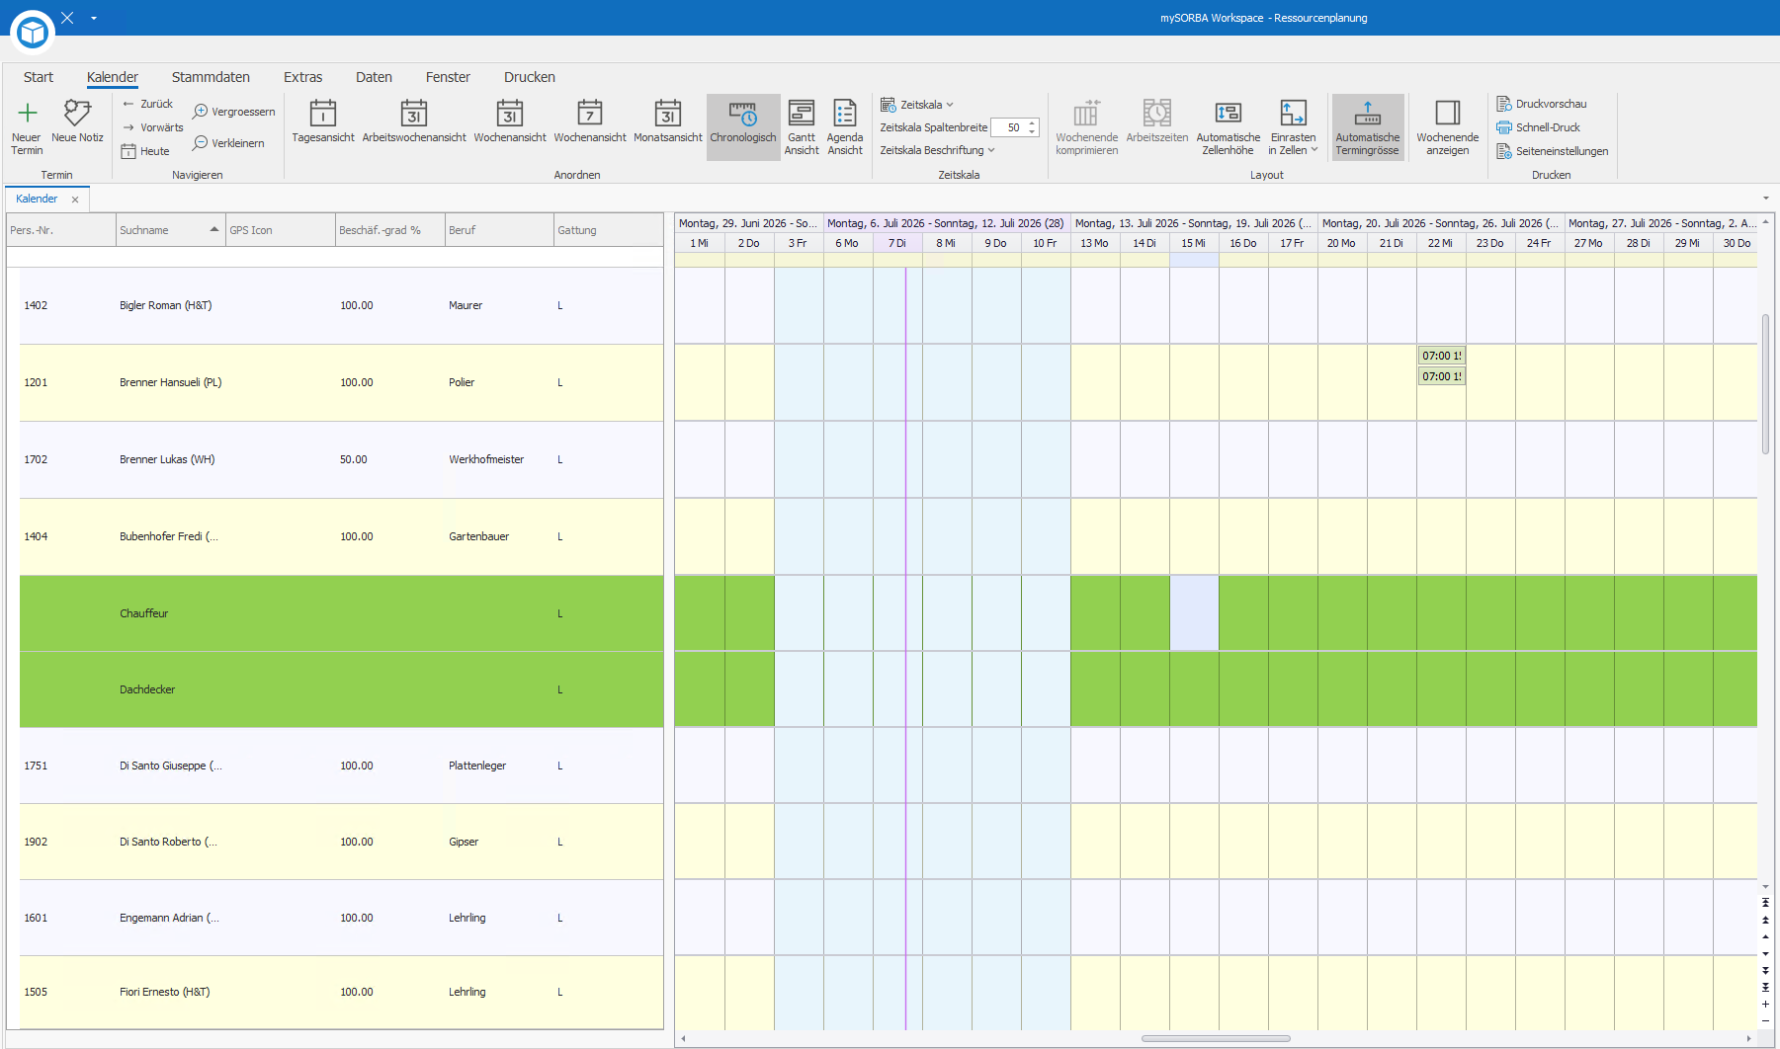Toggle Wochenende anzeigen
This screenshot has height=1049, width=1780.
click(x=1448, y=127)
